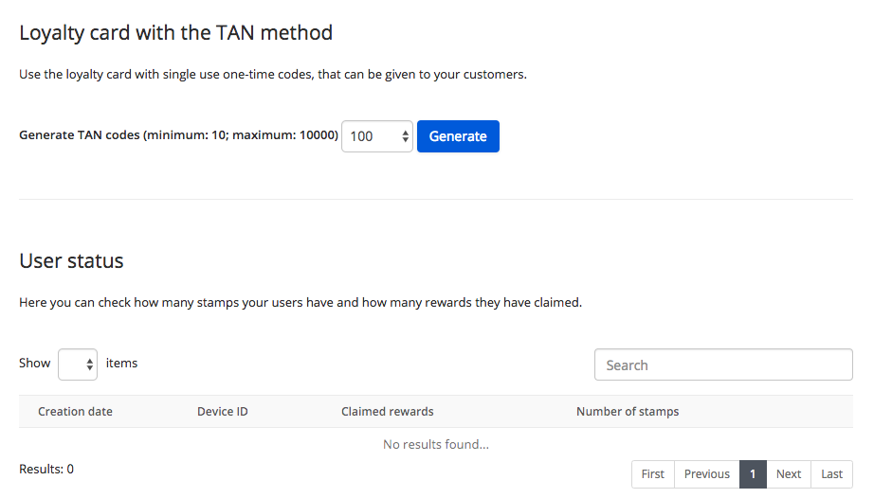Sort by Creation date column

point(75,411)
